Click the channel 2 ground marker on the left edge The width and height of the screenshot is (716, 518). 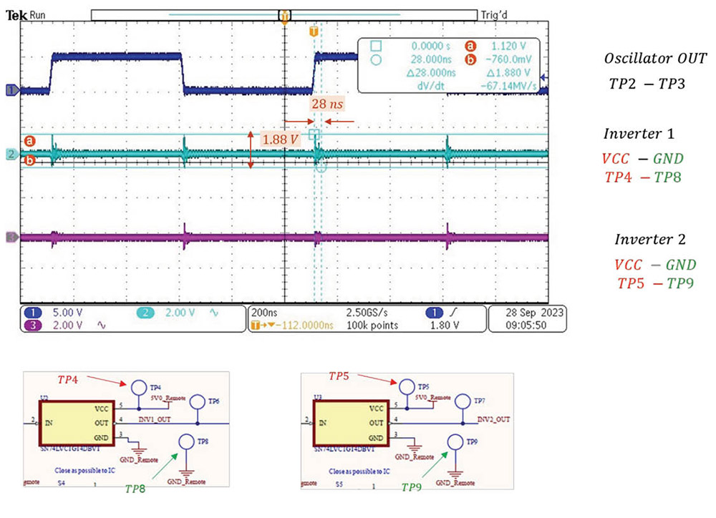(11, 154)
